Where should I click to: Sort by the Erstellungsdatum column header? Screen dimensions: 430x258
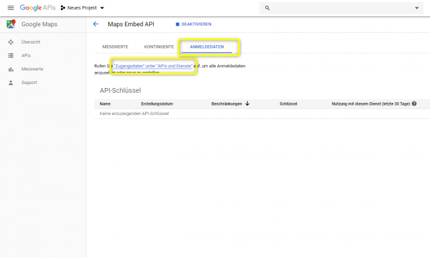(157, 104)
